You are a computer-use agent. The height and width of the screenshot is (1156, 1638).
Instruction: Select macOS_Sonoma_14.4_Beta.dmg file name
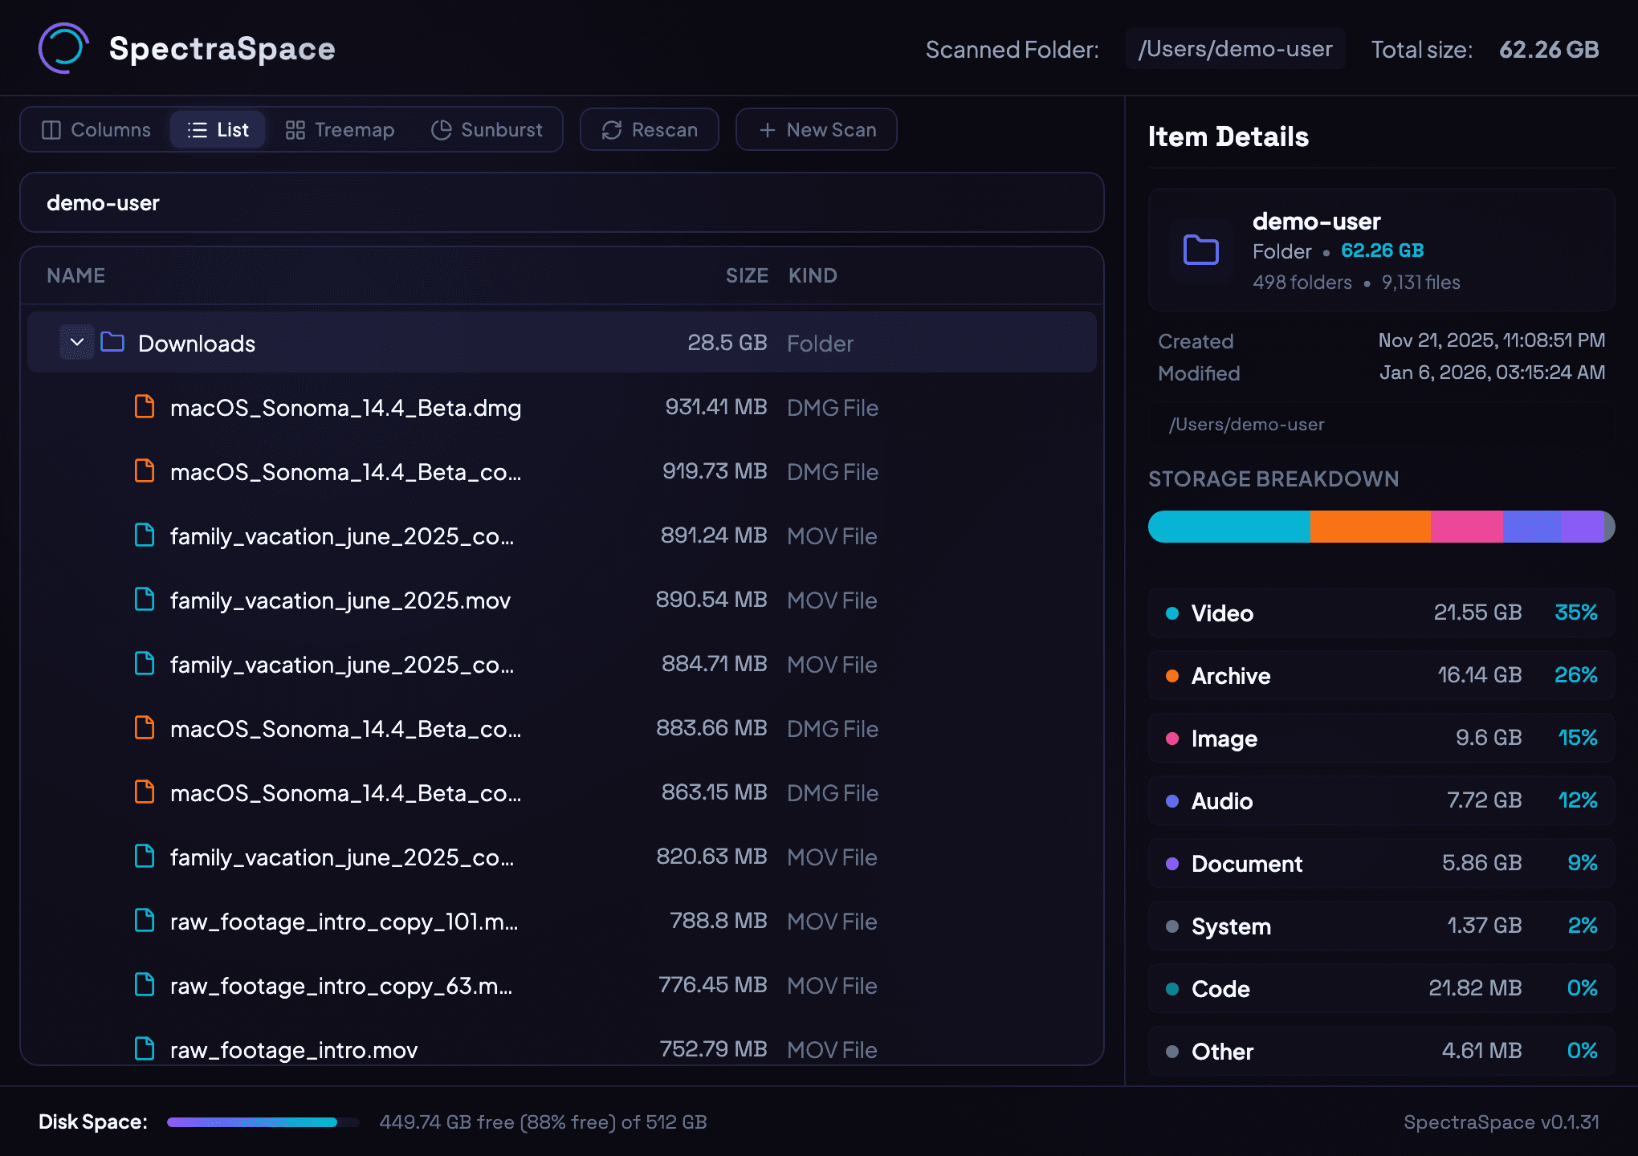(x=346, y=408)
